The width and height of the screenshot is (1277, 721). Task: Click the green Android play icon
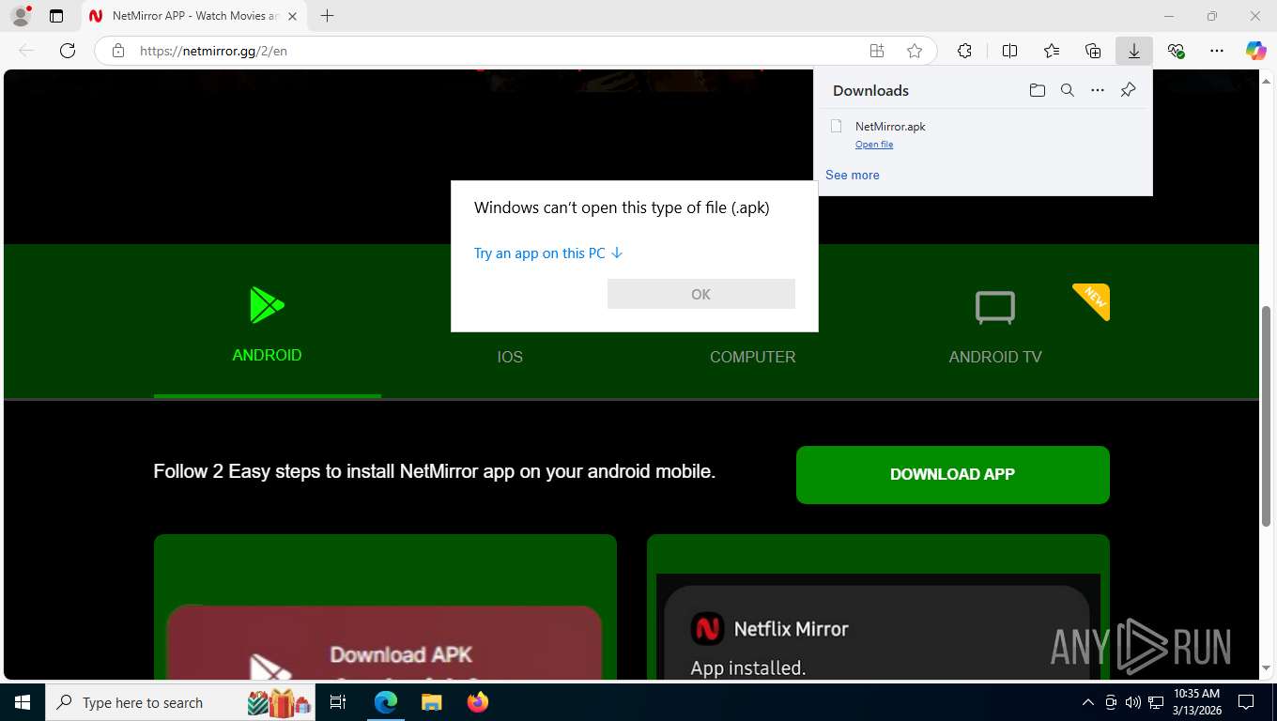[x=267, y=305]
